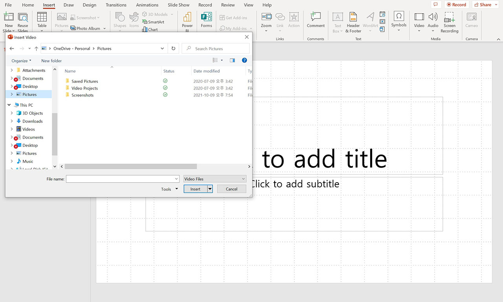Open the File menu tab
This screenshot has width=503, height=302.
pos(8,5)
